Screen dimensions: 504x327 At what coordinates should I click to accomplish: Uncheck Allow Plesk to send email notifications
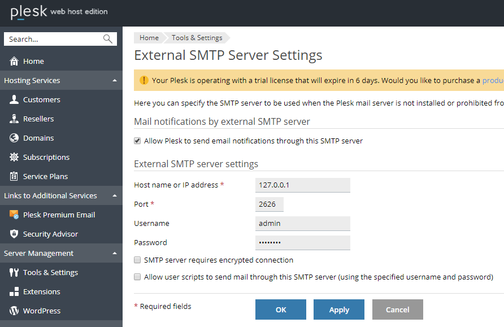(137, 141)
